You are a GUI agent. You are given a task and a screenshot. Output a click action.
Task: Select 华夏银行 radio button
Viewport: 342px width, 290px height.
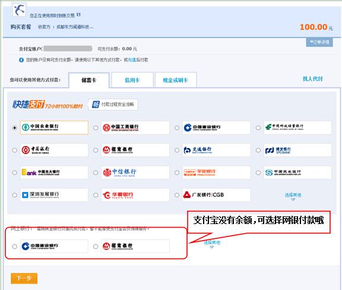click(96, 195)
